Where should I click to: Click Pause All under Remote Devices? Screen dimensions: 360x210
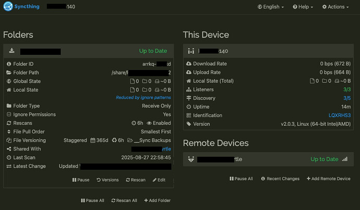pos(241,179)
